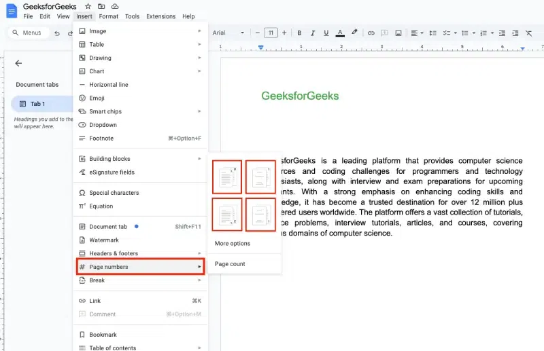Increase the font size with plus
The height and width of the screenshot is (351, 544).
[284, 33]
